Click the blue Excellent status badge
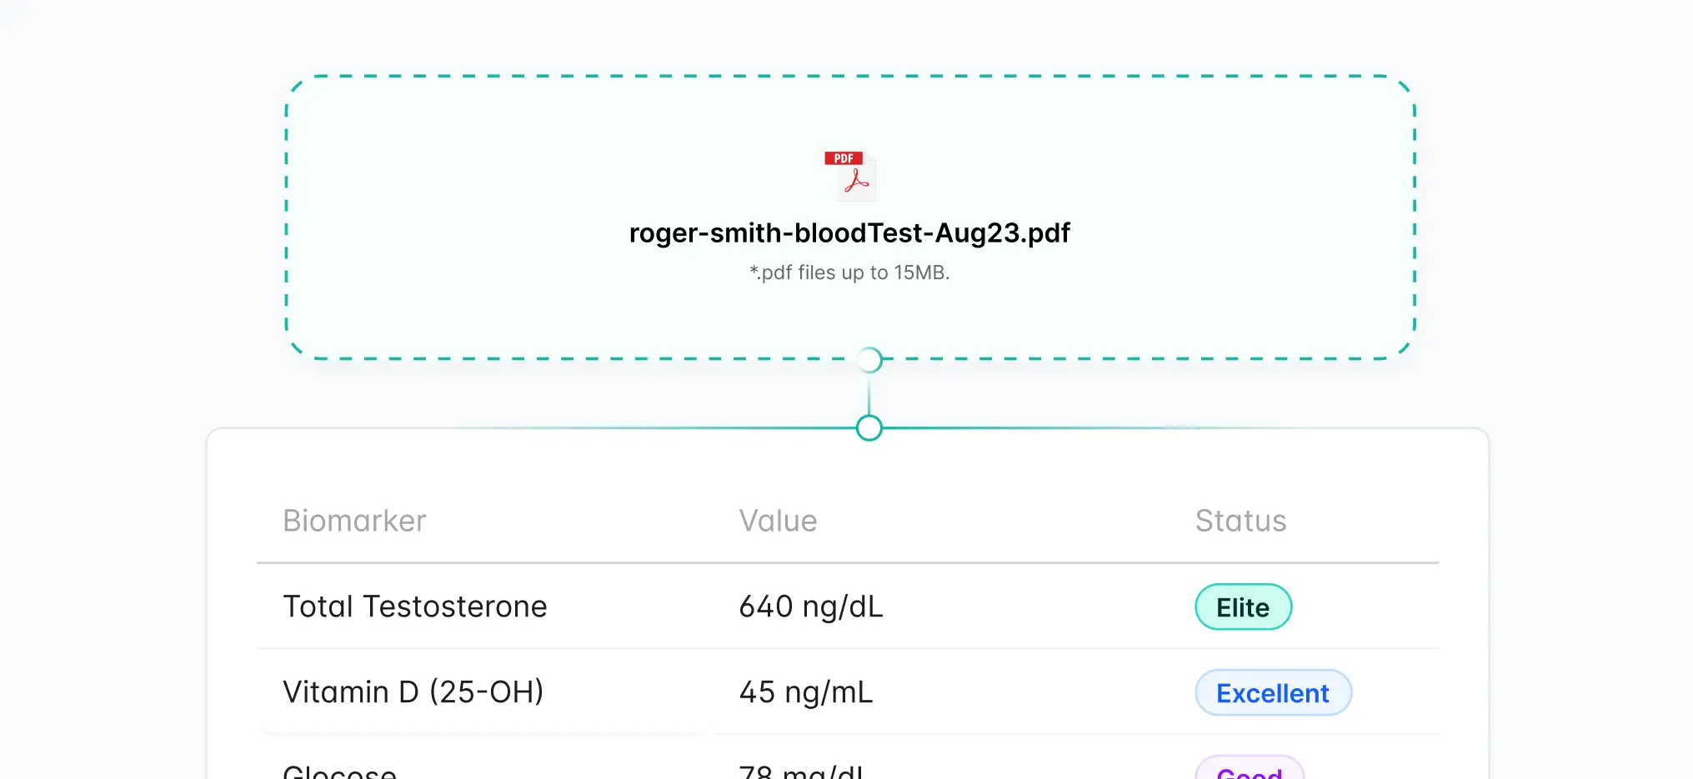 [1273, 693]
